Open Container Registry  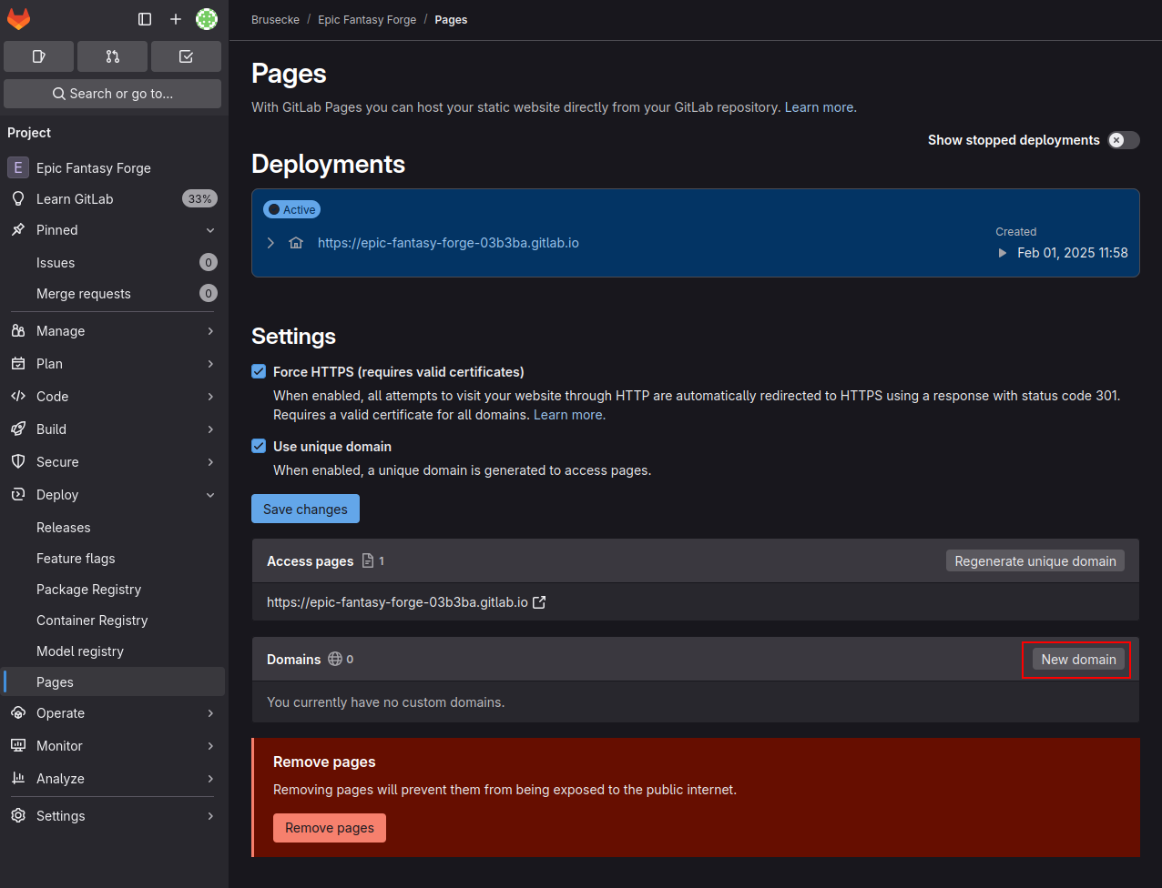[114, 621]
